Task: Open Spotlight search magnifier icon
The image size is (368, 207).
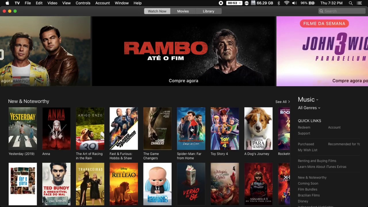Action: (x=351, y=3)
